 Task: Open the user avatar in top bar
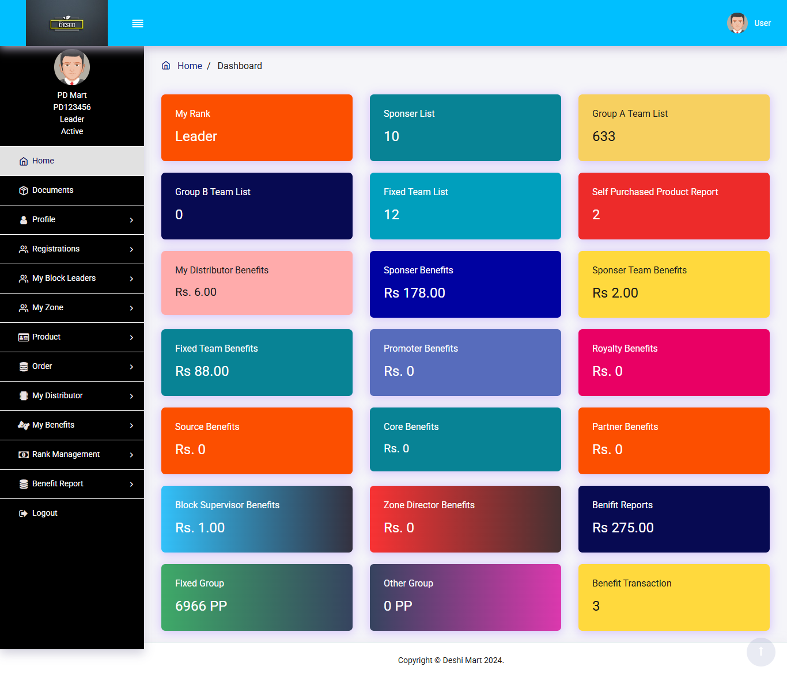point(737,23)
